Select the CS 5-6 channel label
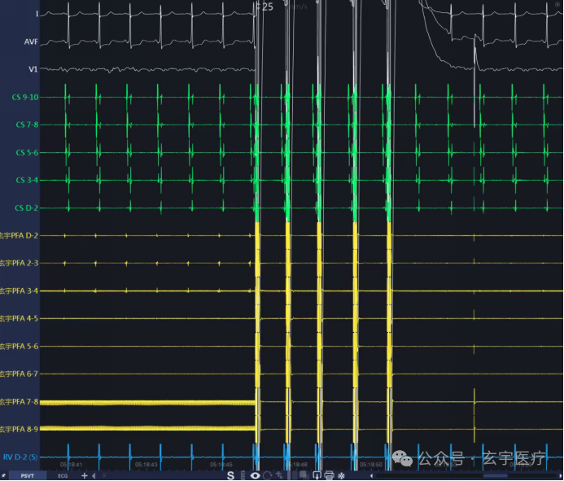This screenshot has width=564, height=481. 27,152
